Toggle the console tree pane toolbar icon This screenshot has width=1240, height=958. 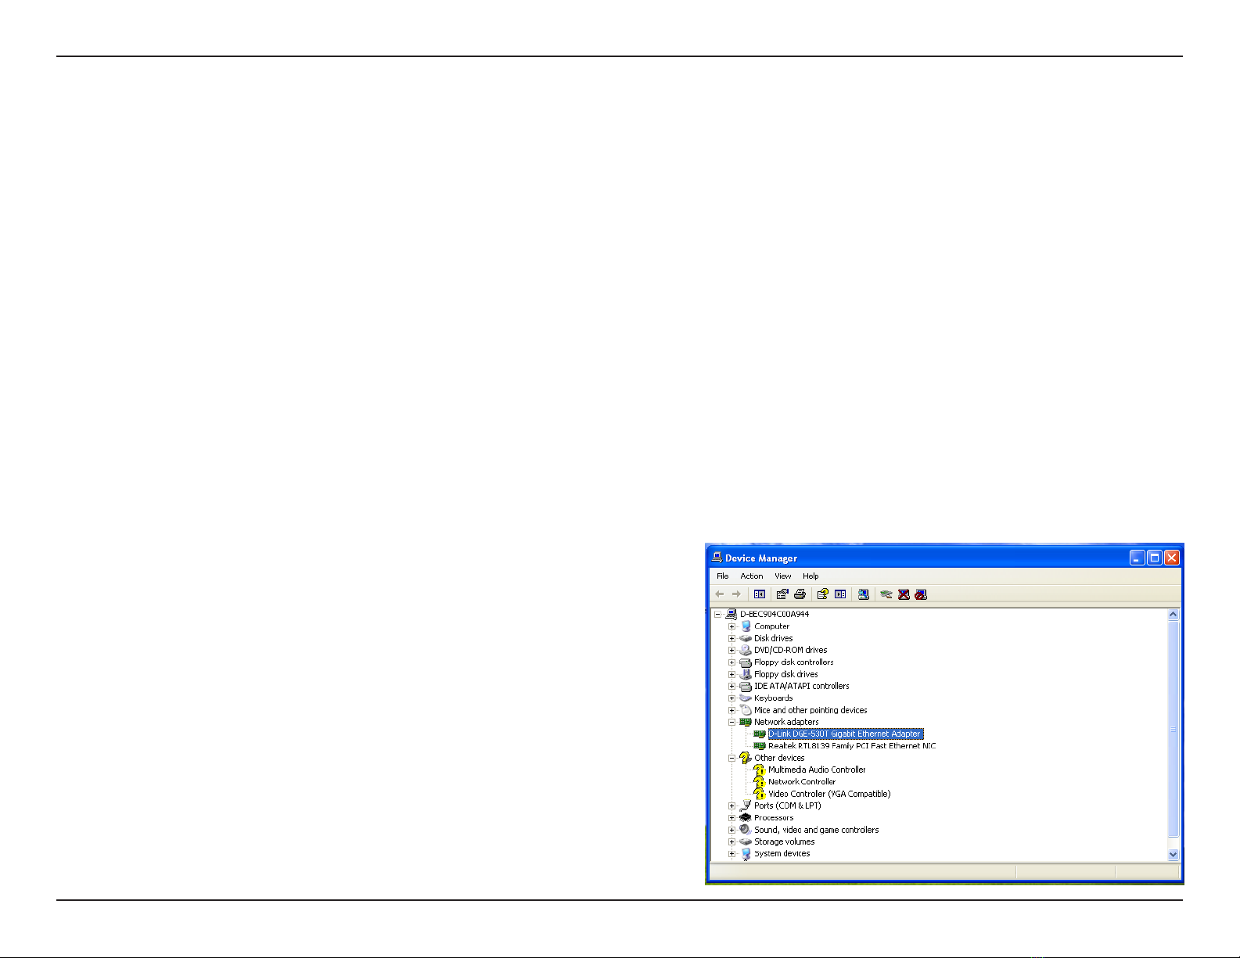[759, 594]
